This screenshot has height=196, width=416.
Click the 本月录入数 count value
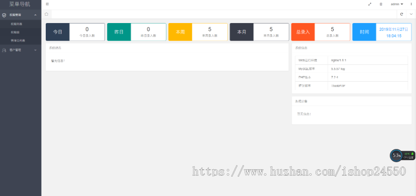271,29
